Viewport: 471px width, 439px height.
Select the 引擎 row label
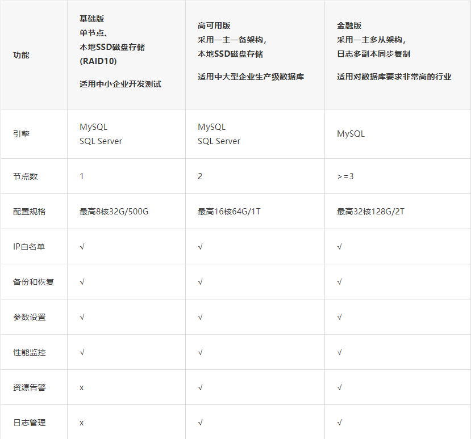21,134
